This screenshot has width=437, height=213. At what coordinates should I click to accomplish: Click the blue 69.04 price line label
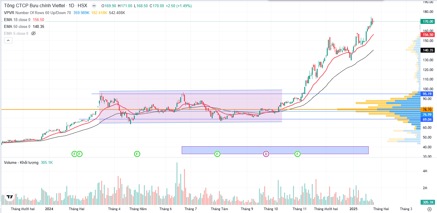(427, 119)
